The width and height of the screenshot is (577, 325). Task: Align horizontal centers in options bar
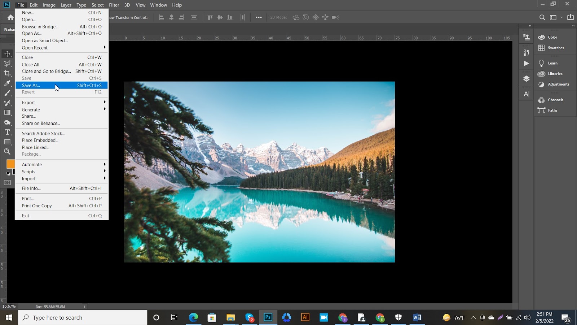coord(171,17)
